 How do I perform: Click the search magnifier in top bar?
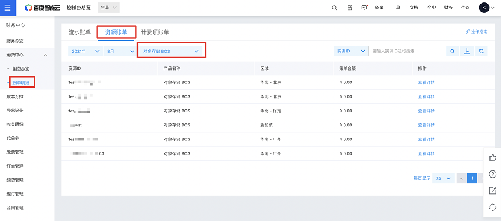pos(335,8)
